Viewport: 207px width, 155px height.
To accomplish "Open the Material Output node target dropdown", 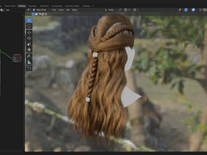I will tap(17, 56).
